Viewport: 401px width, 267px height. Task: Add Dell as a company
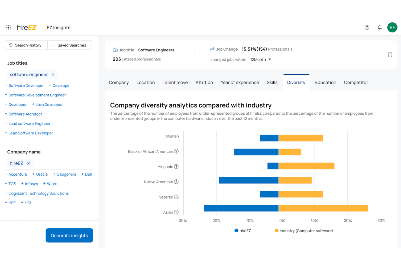(86, 174)
